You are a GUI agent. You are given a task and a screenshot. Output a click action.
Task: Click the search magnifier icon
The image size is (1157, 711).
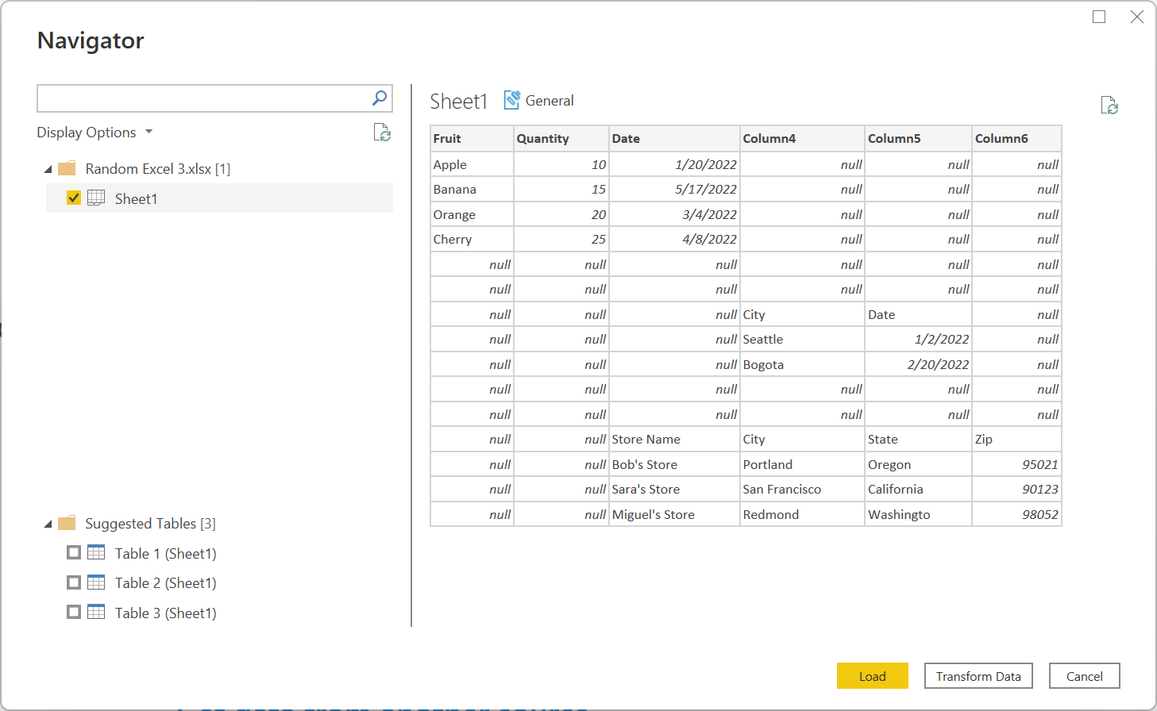click(x=380, y=98)
